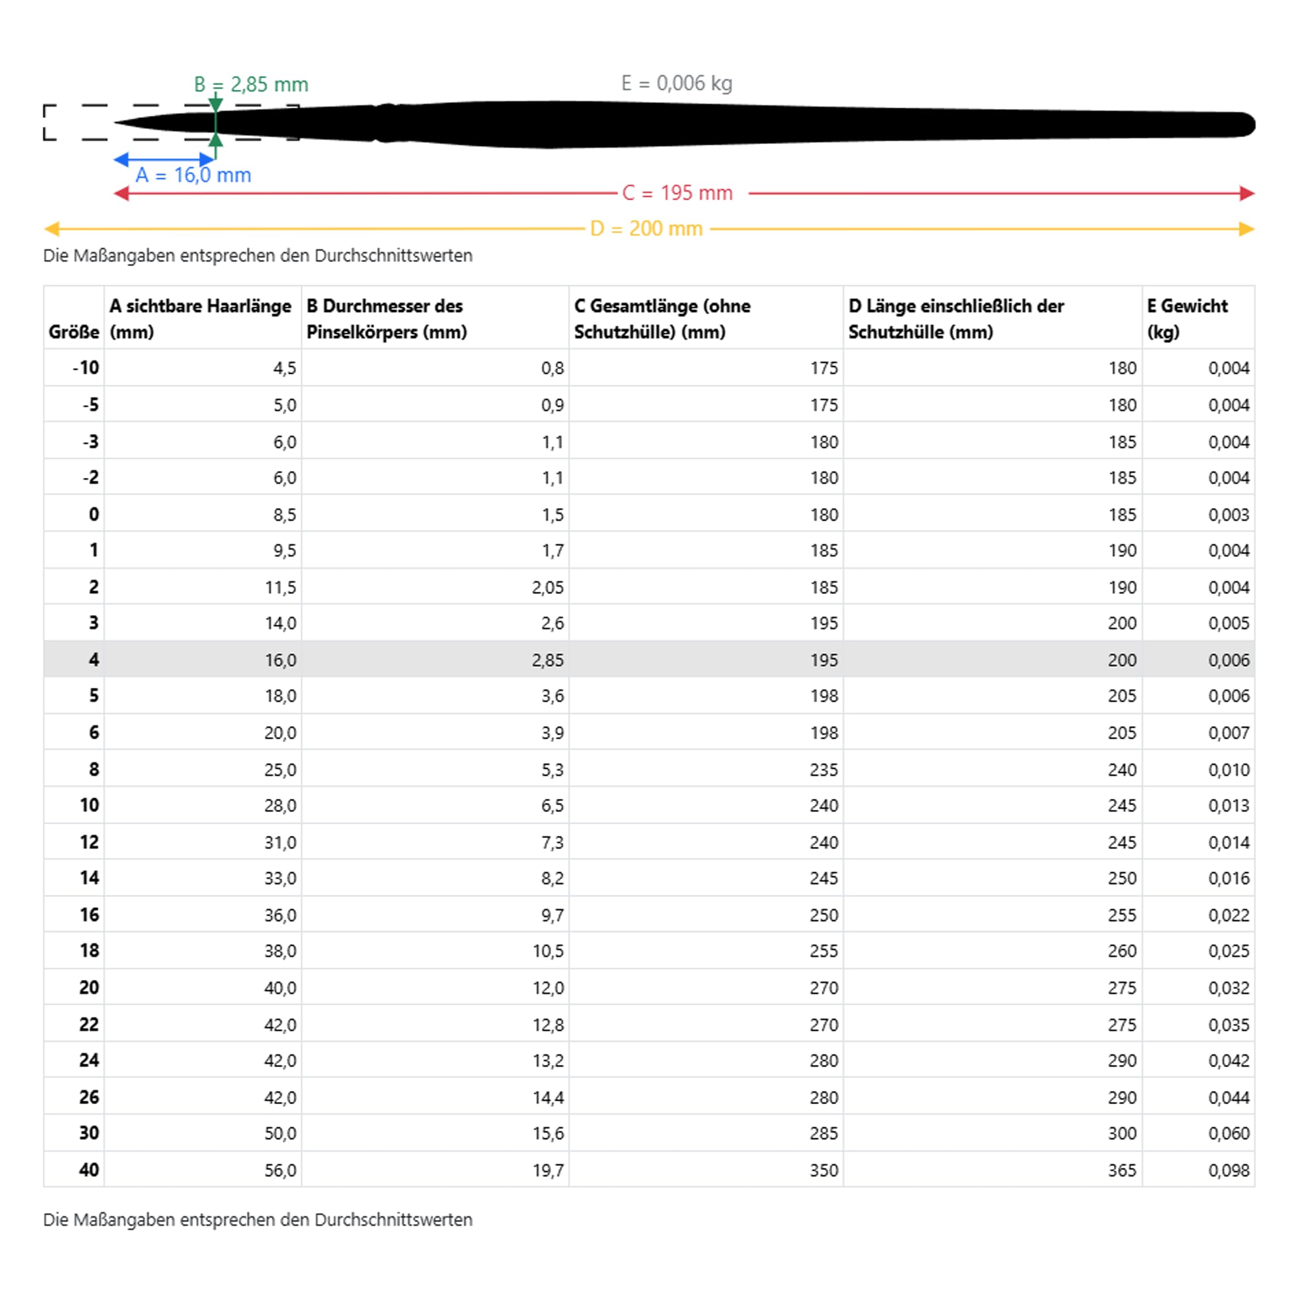The height and width of the screenshot is (1305, 1305).
Task: Click the C Gesamtlänge column header
Action: tap(662, 318)
